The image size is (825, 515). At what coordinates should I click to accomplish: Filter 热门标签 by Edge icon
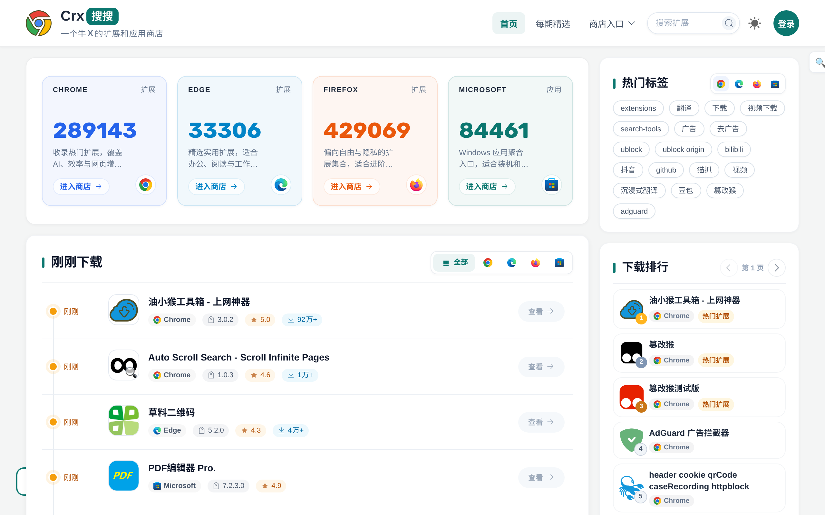[x=739, y=84]
